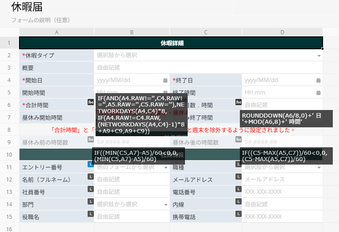339x232 pixels.
Task: Click the フォームの説明（任意） description field
Action: click(41, 20)
